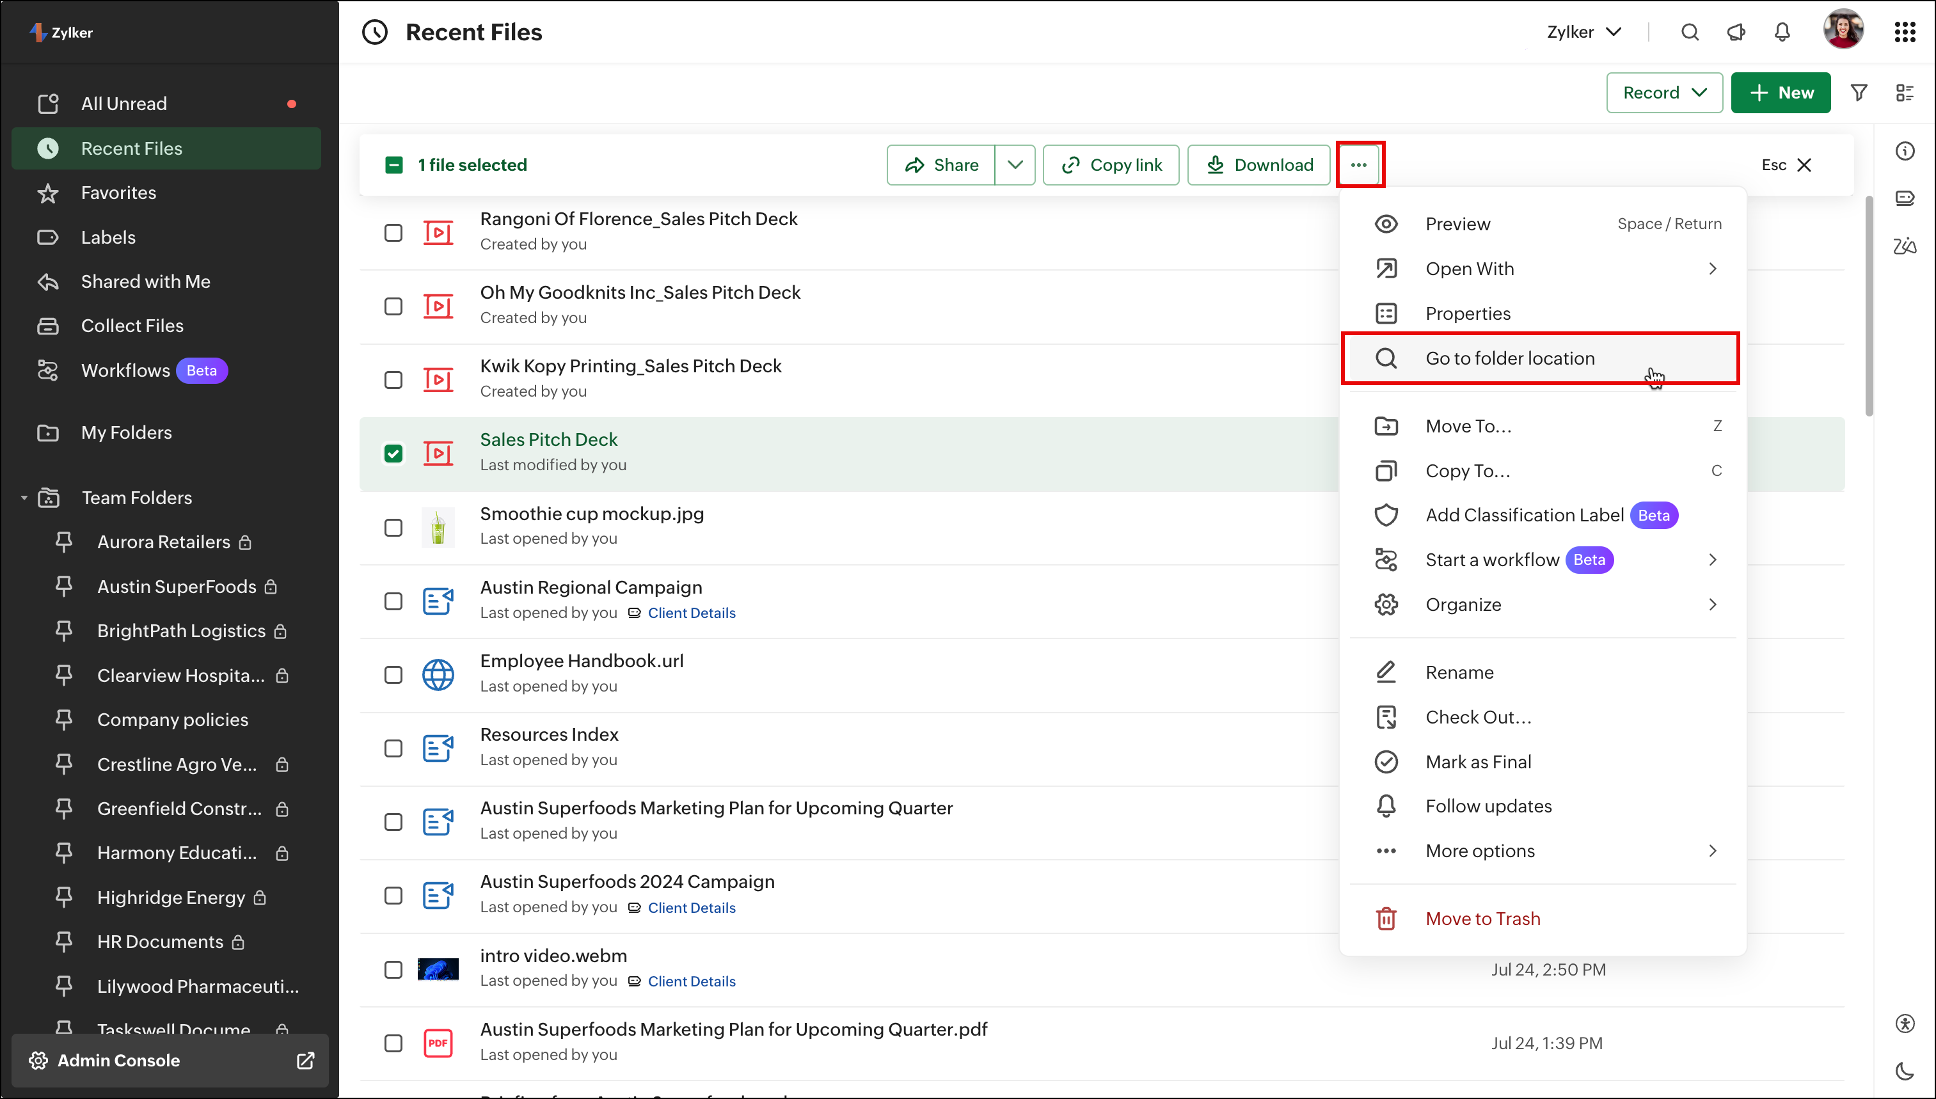Click the announcements megaphone icon
The image size is (1936, 1099).
(x=1736, y=33)
